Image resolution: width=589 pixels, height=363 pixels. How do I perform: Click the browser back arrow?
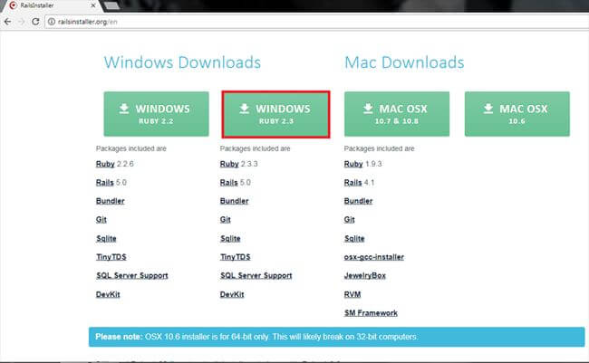(x=7, y=22)
